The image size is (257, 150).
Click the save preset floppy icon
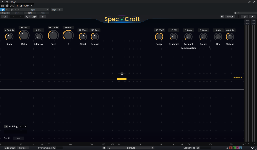click(x=104, y=148)
